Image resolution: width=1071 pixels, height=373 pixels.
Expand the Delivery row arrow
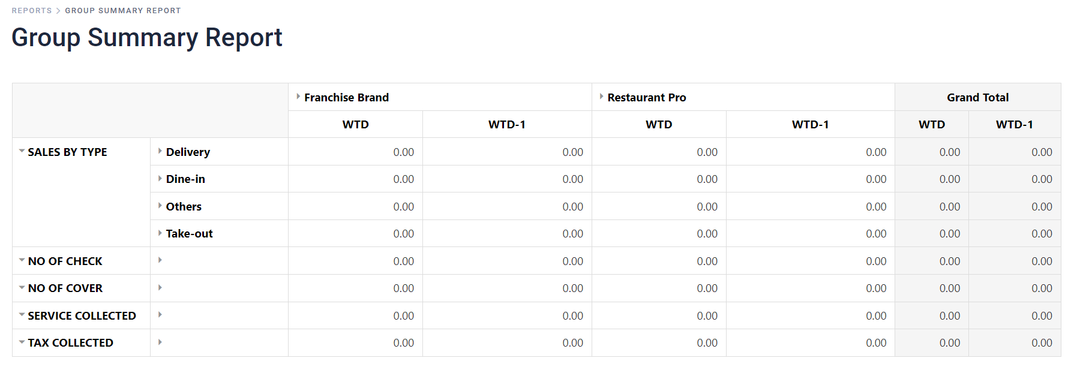160,151
